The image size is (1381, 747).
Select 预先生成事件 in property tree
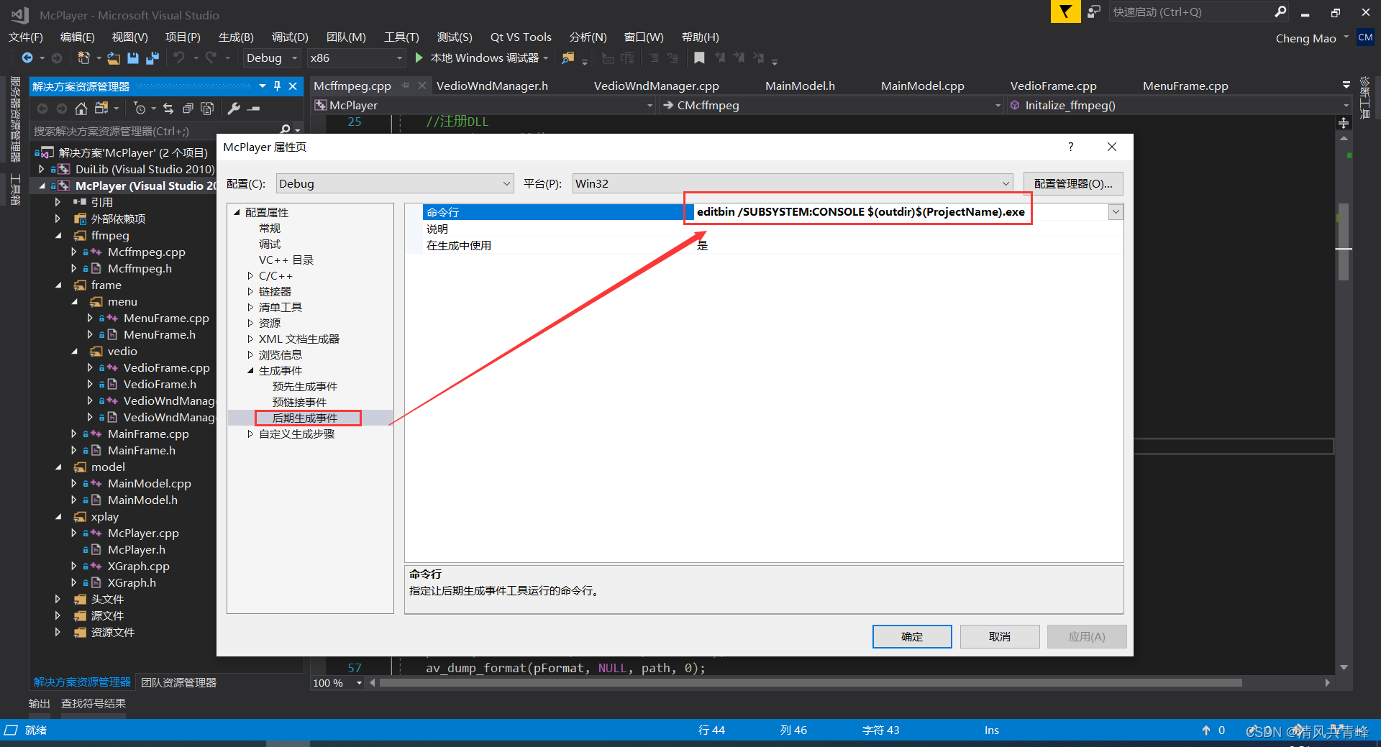point(305,387)
